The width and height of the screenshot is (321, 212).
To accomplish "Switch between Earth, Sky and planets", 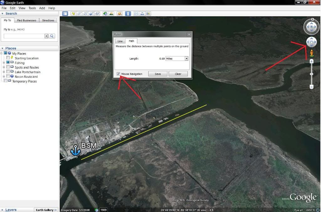I will 120,14.
